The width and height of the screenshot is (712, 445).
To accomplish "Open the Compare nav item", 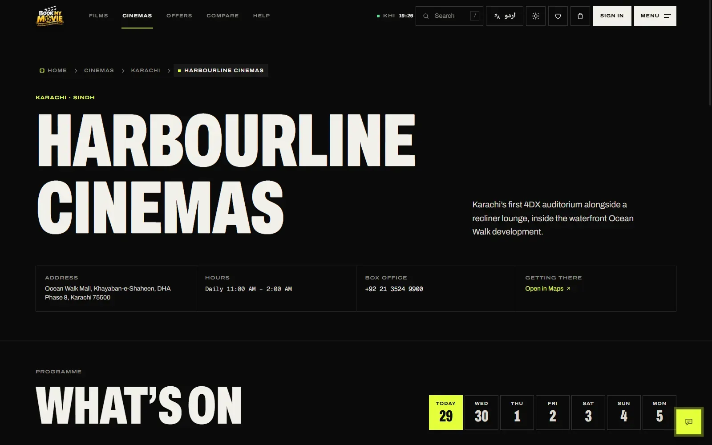I will (x=222, y=16).
